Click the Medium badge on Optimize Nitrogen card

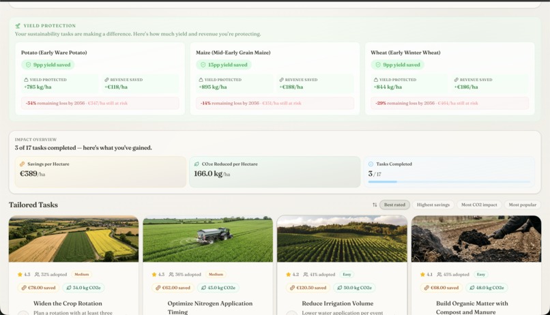tap(216, 274)
